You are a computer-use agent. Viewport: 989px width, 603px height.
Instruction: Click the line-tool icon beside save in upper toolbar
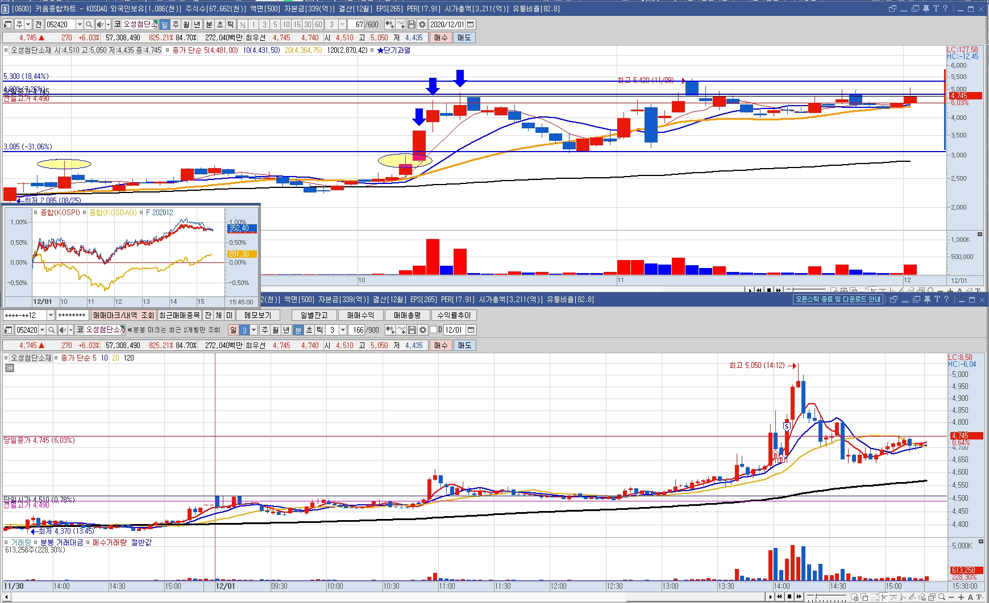[x=401, y=24]
